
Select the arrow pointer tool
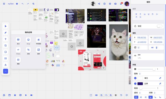click(x=6, y=26)
